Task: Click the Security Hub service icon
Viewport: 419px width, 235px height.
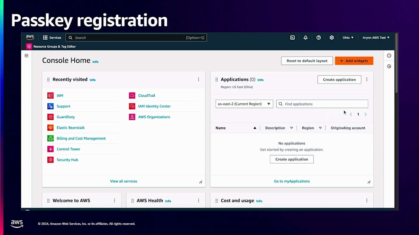Action: 51,160
